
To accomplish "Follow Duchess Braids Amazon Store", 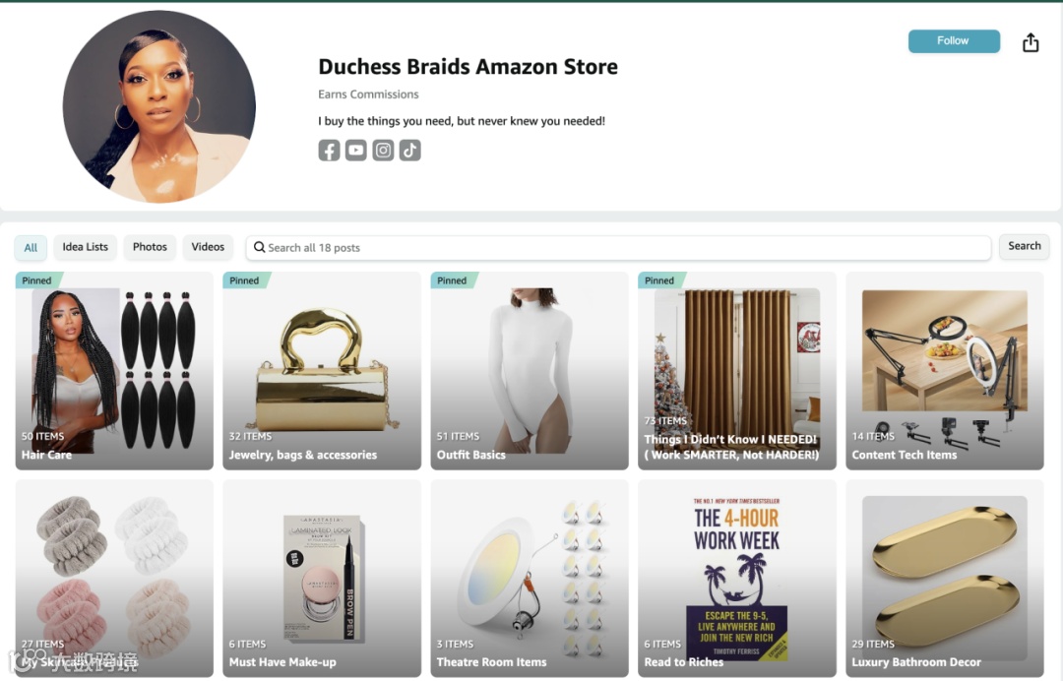I will (954, 40).
